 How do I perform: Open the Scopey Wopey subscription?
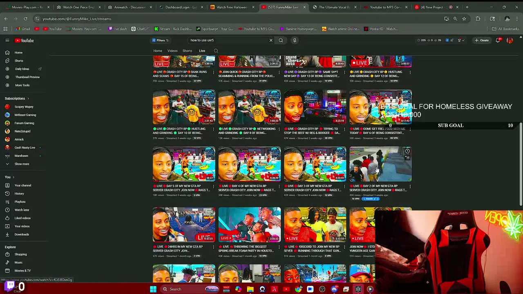click(24, 107)
